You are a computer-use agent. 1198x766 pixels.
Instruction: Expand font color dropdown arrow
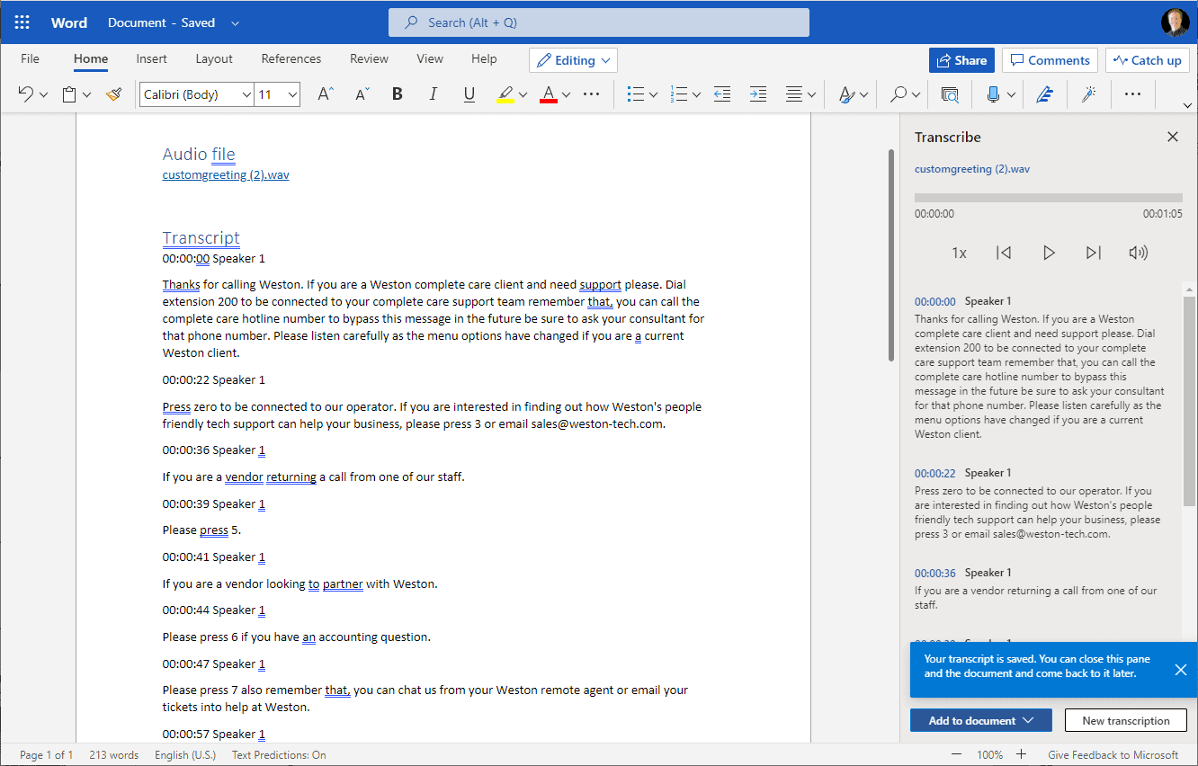click(566, 94)
